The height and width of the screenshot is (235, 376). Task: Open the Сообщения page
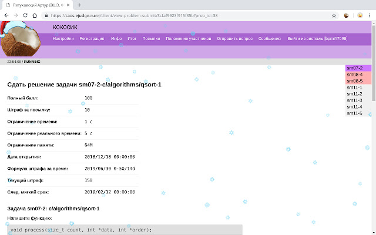[270, 39]
